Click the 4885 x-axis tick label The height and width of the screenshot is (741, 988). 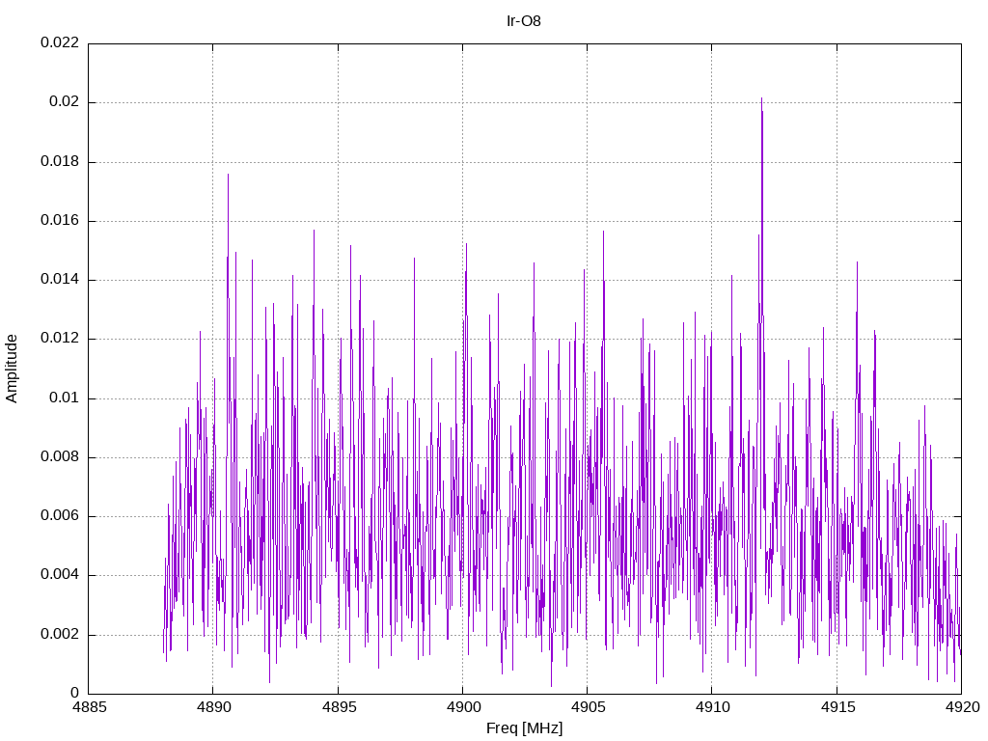(x=88, y=707)
